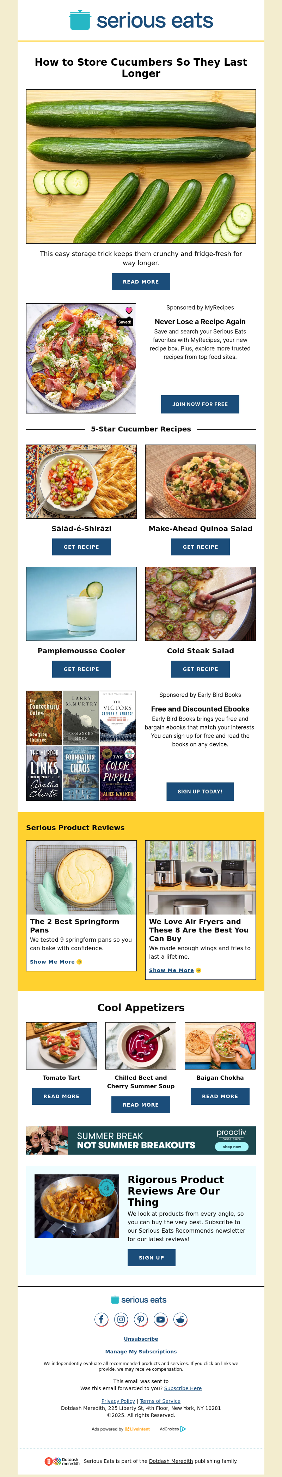The height and width of the screenshot is (1477, 282).
Task: Open the Serious Eats Facebook page icon
Action: [101, 1319]
